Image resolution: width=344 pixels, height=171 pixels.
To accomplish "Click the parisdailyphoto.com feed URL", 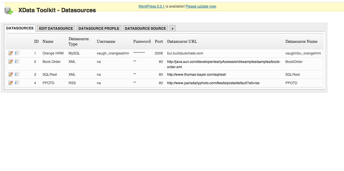I will [213, 83].
